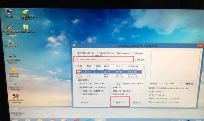This screenshot has width=204, height=121.
Task: Click the empty image preview pane
Action: (175, 65)
